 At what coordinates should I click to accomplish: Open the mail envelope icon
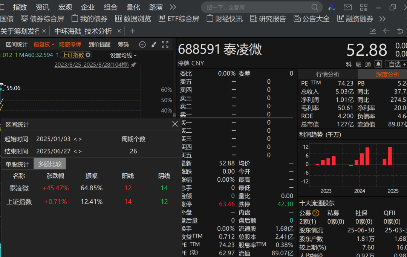(347, 7)
